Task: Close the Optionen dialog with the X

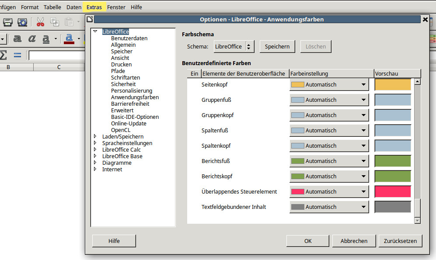Action: [425, 19]
